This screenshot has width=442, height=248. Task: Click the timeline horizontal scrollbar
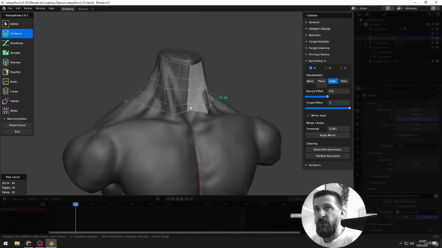(x=174, y=233)
